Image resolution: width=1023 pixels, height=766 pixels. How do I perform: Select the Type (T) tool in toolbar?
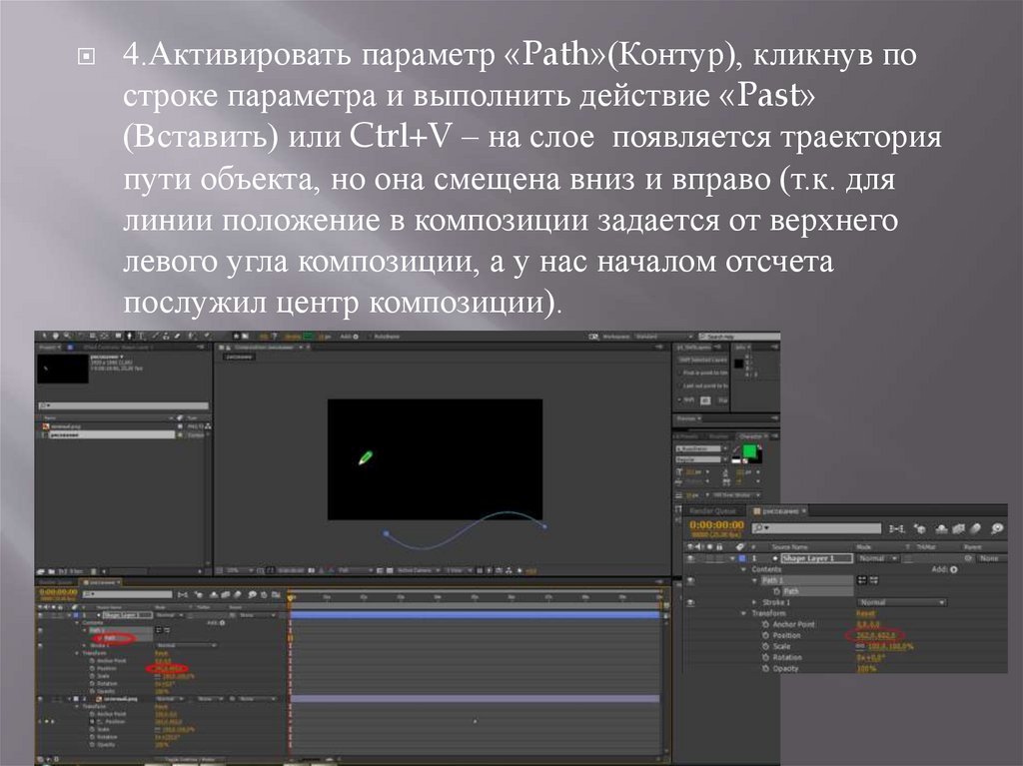click(141, 336)
